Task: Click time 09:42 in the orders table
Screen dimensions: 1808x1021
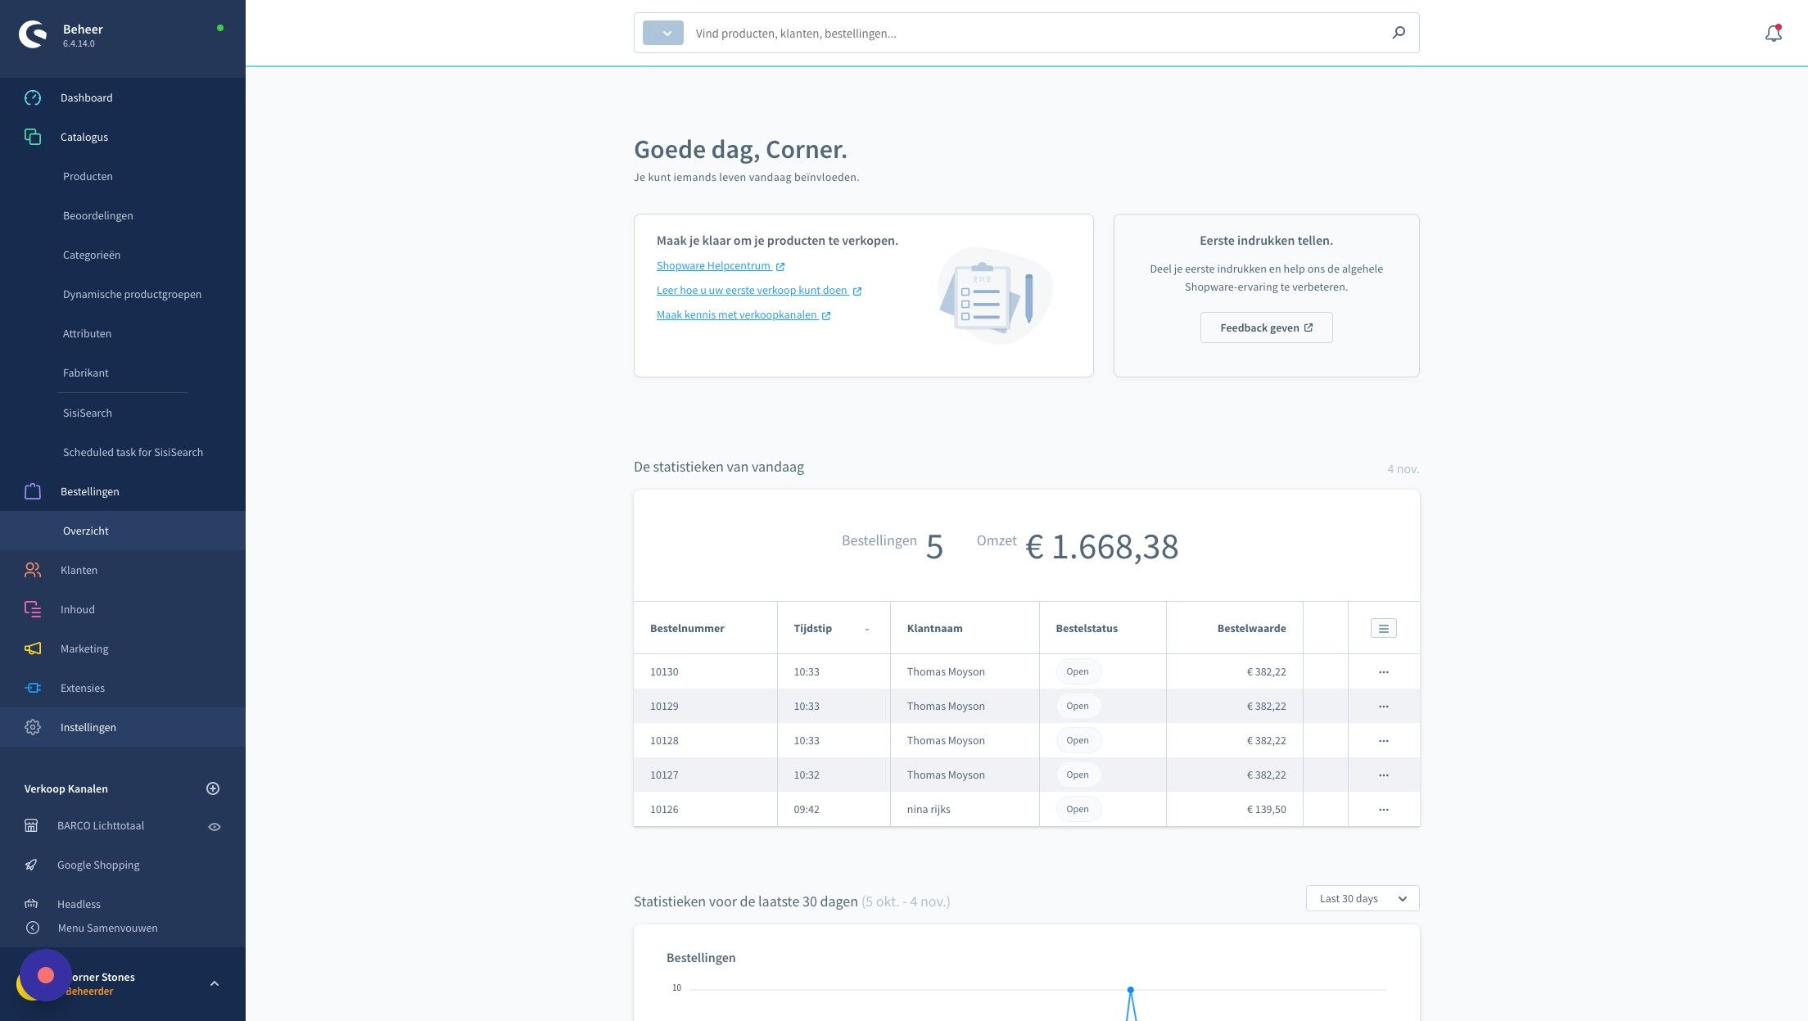Action: point(807,809)
